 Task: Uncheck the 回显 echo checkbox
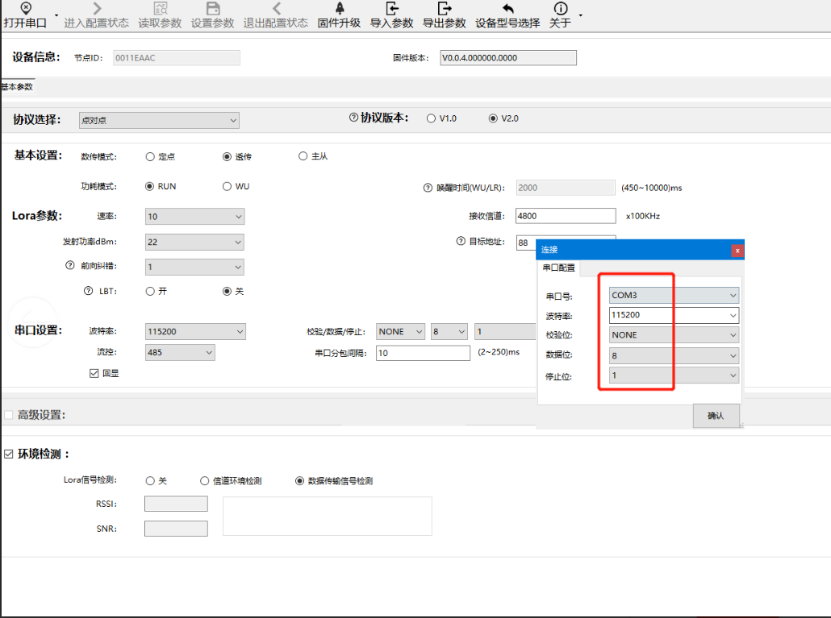95,373
